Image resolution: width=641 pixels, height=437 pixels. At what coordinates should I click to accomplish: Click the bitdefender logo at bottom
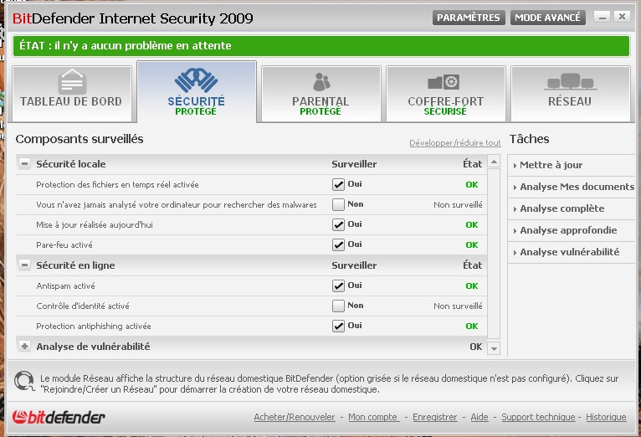[x=59, y=417]
